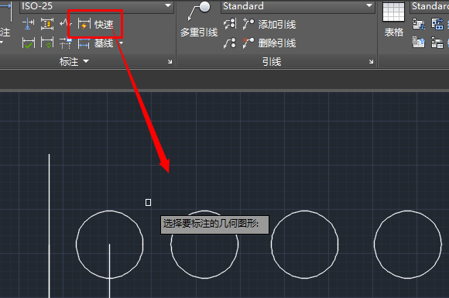Click the dimension Break icon
Screen dimensions: 449x298
(x=28, y=24)
